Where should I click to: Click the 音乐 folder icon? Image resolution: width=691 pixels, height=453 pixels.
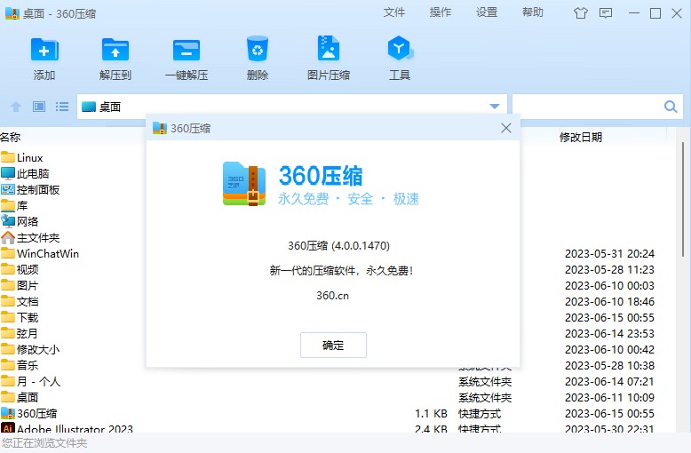8,365
